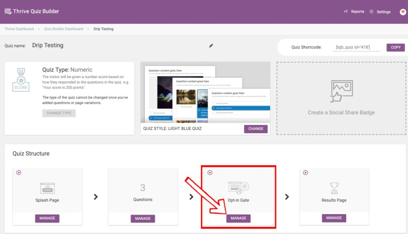Image resolution: width=408 pixels, height=234 pixels.
Task: Navigate to Quiz Builder Dashboard breadcrumb
Action: coord(63,29)
